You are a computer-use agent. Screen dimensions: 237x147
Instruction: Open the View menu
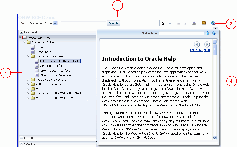[166, 23]
